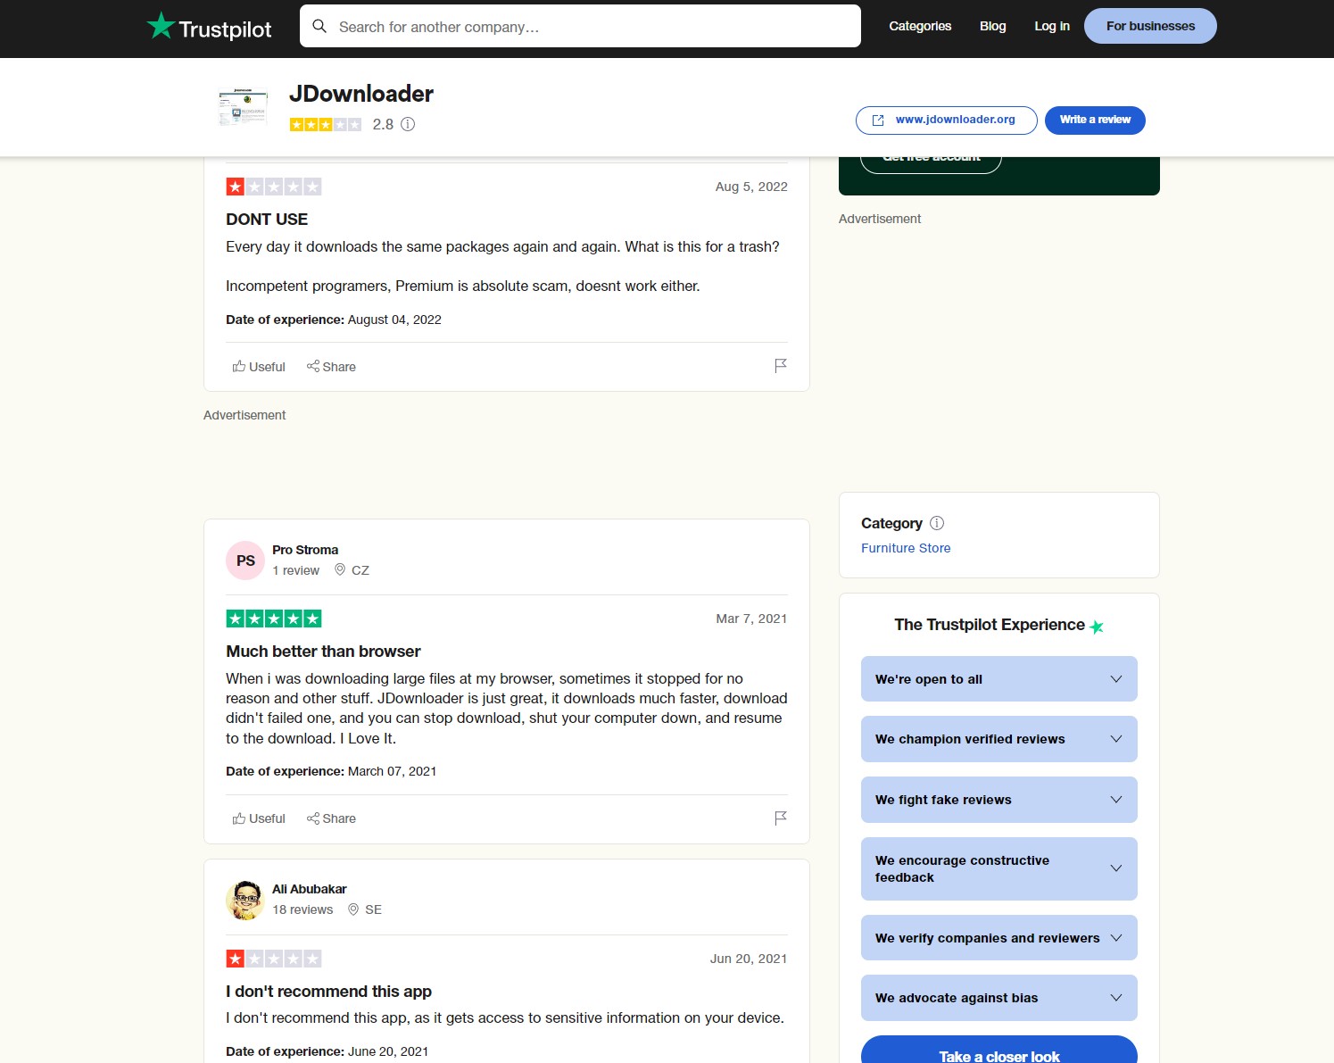Image resolution: width=1334 pixels, height=1063 pixels.
Task: Click the JDownloader company heading
Action: coord(361,94)
